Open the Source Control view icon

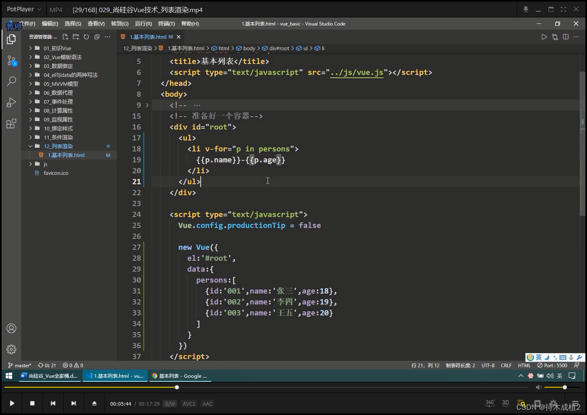coord(11,61)
